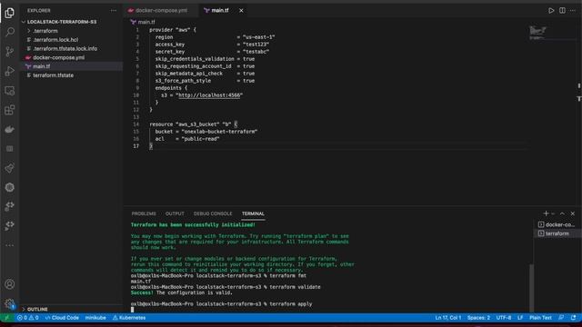Click Cloud Code in status bar
The height and width of the screenshot is (327, 582).
coord(62,318)
